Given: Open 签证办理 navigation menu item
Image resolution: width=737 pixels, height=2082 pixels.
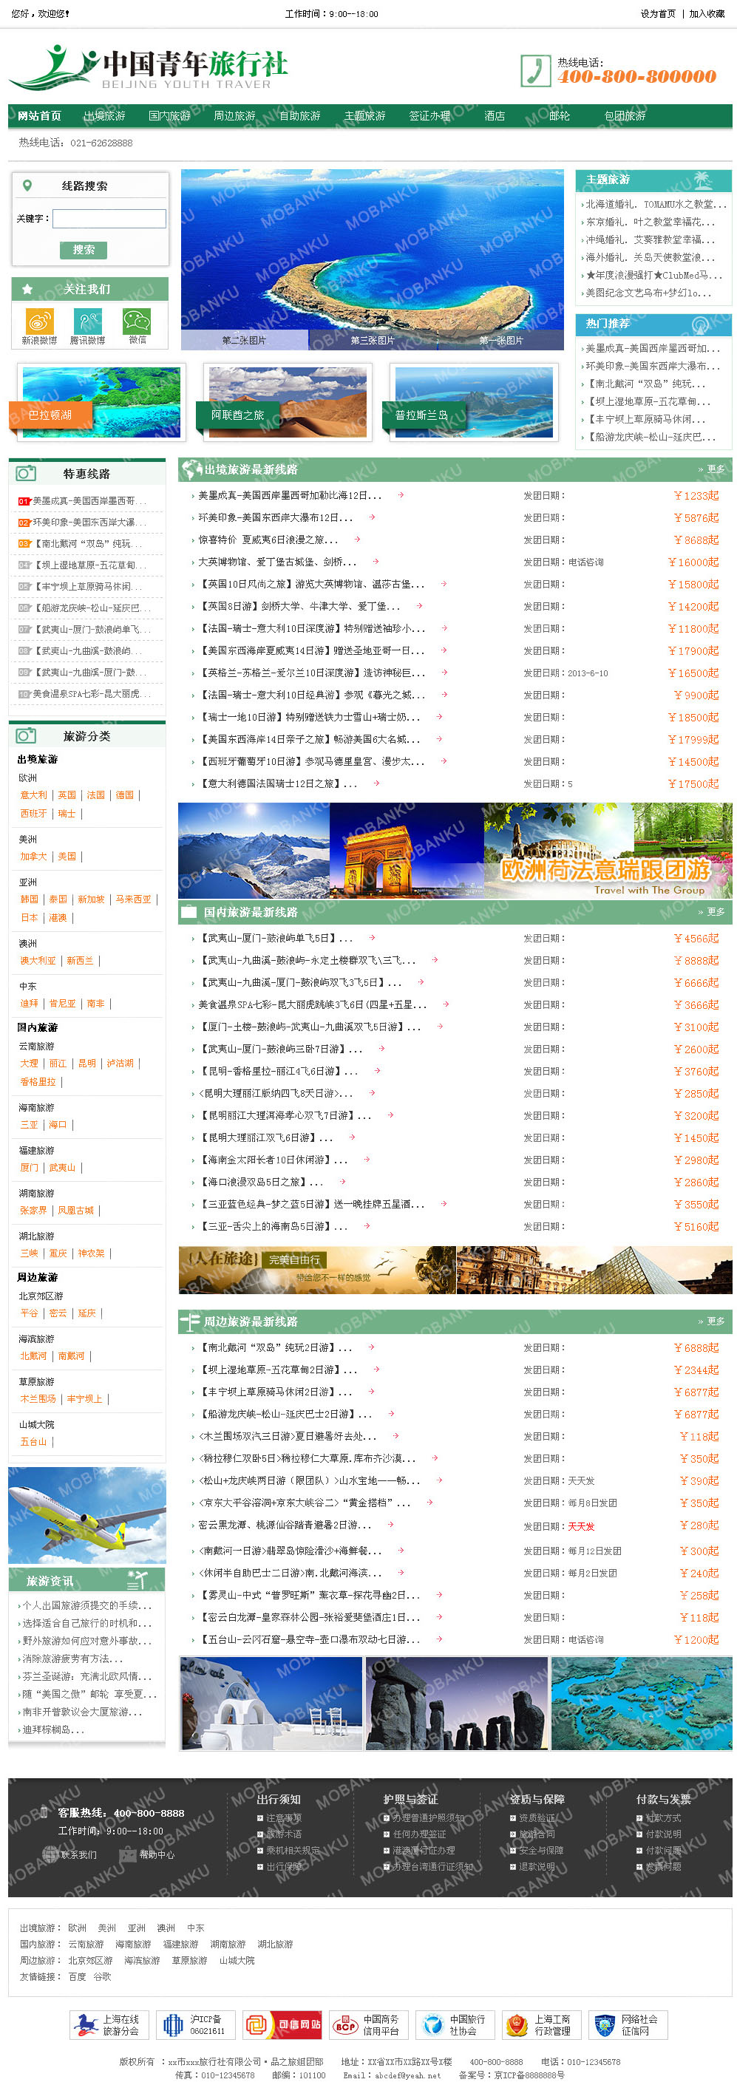Looking at the screenshot, I should pos(430,116).
